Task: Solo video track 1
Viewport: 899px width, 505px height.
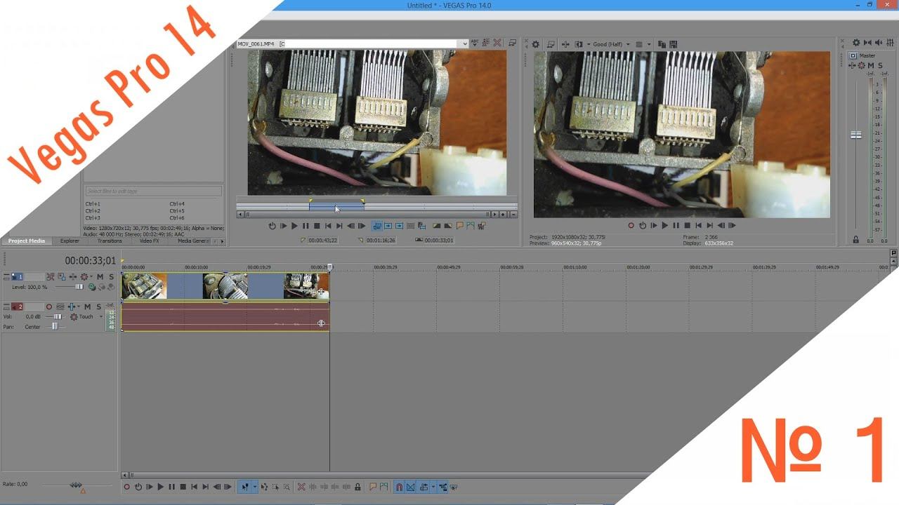Action: [x=111, y=277]
